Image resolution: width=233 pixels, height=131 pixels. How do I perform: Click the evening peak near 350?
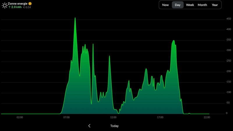coord(174,40)
